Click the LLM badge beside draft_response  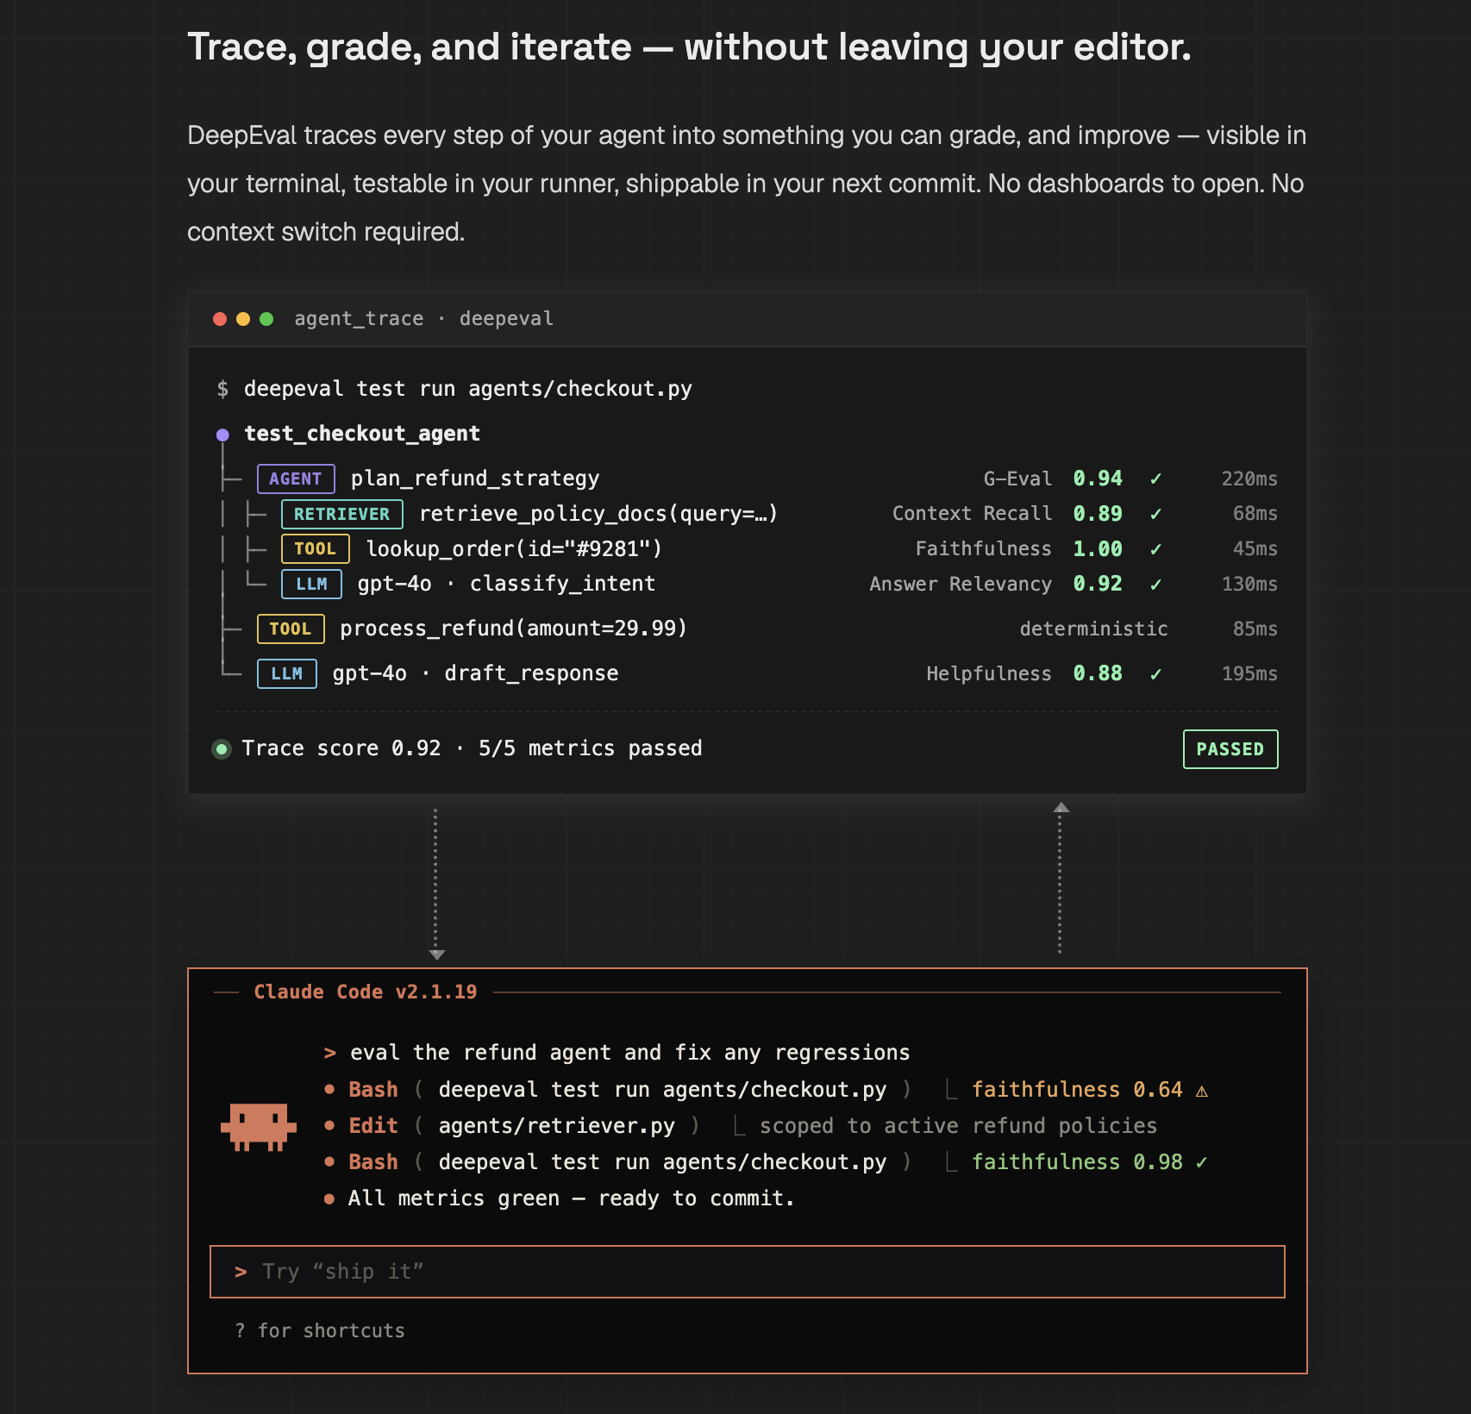click(287, 673)
